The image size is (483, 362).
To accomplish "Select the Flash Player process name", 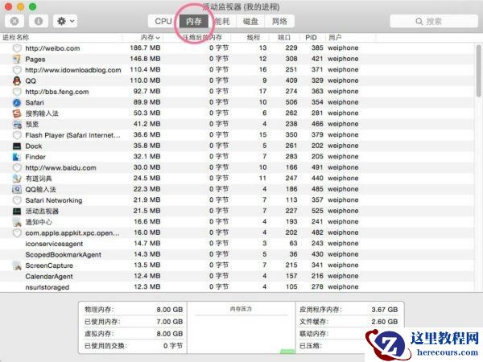I will (x=72, y=135).
